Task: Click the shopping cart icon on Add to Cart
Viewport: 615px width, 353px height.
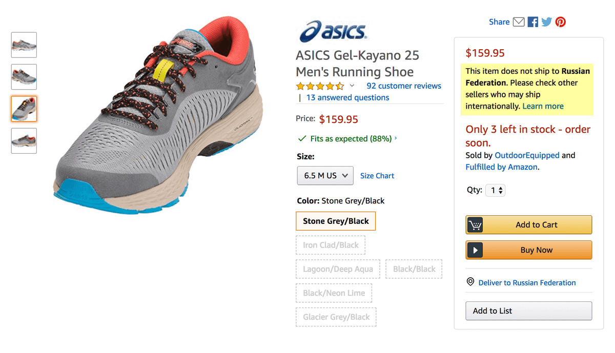Action: point(475,225)
